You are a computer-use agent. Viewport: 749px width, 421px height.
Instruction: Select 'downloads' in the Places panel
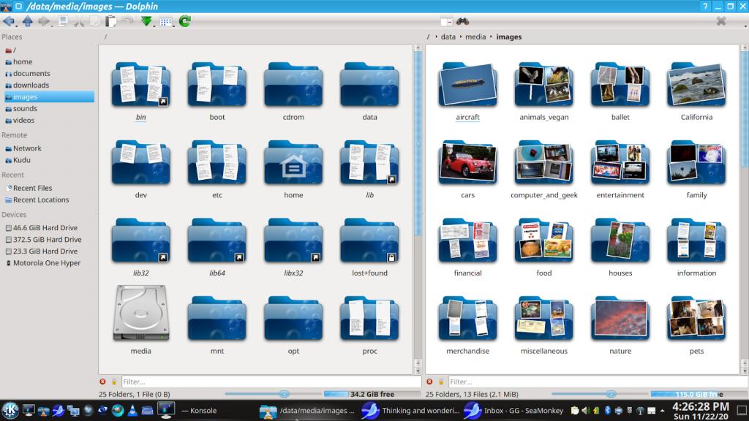31,85
